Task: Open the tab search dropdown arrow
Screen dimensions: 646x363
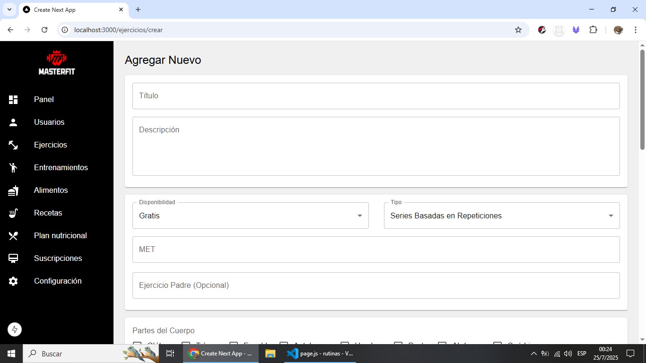Action: 9,9
